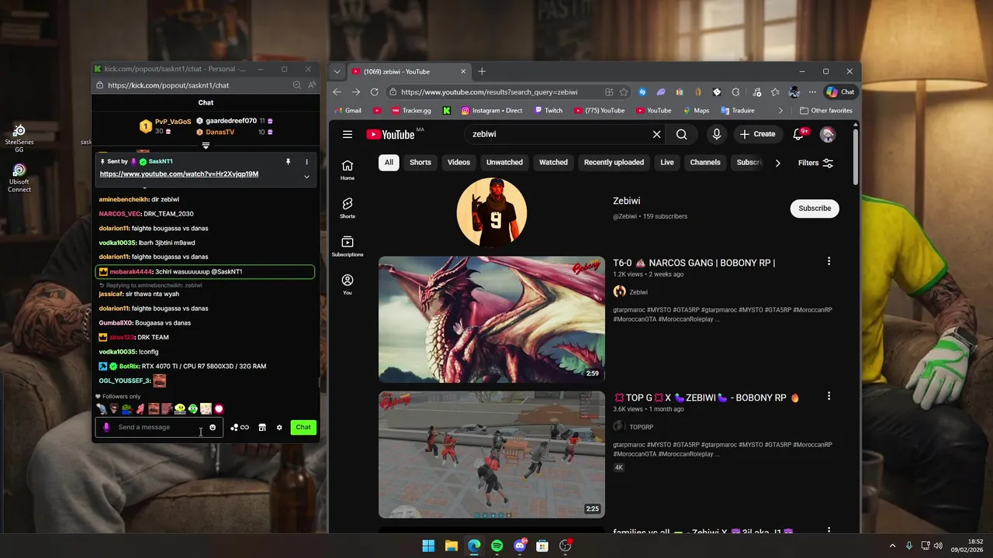The height and width of the screenshot is (558, 993).
Task: Open YouTube notifications bell
Action: coord(798,134)
